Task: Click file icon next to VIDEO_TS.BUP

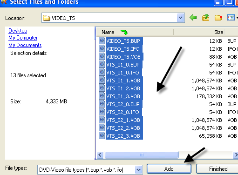Action: pos(102,40)
